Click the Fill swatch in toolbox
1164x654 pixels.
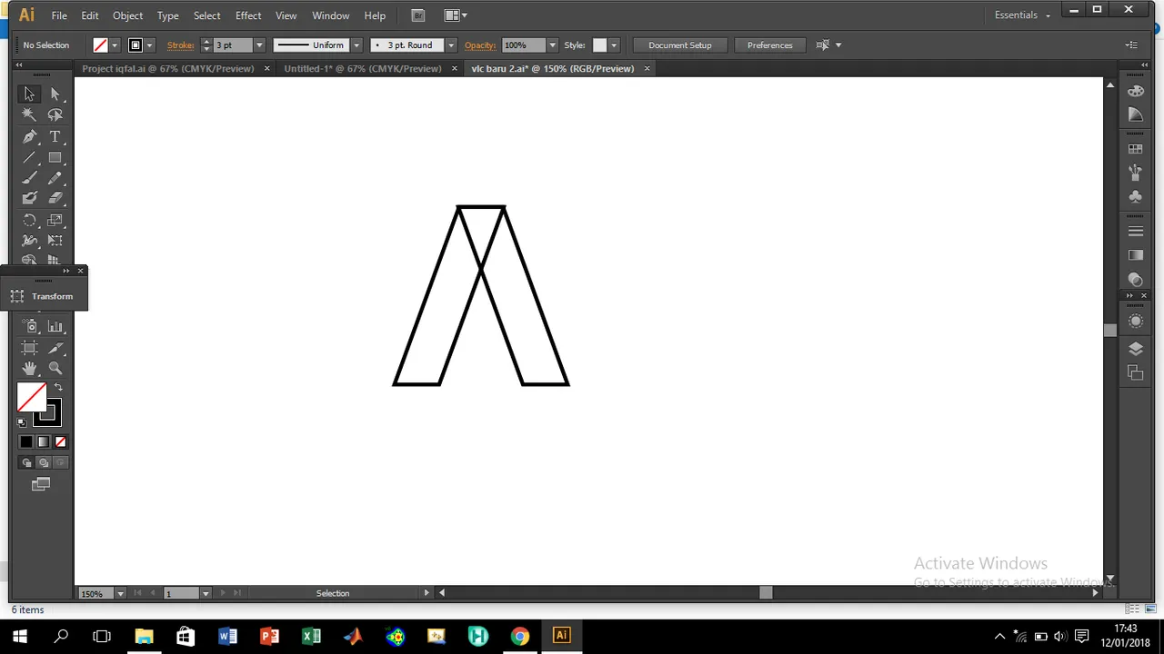click(31, 397)
